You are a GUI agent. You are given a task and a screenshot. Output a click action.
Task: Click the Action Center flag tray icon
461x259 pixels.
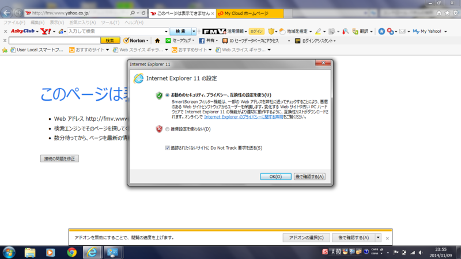tap(396, 253)
